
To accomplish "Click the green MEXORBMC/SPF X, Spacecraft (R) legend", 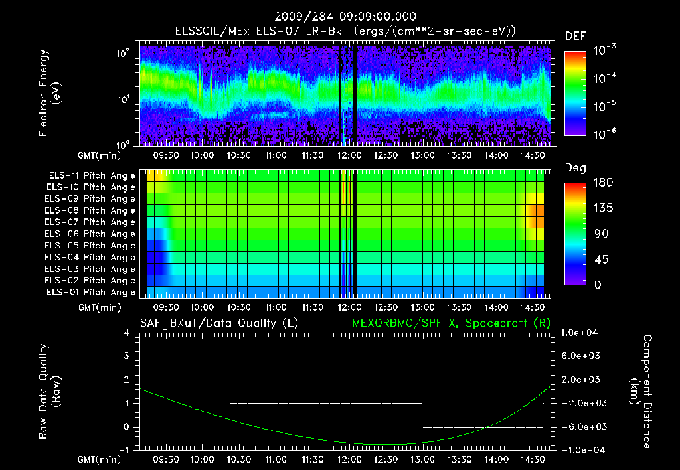I will tap(451, 323).
